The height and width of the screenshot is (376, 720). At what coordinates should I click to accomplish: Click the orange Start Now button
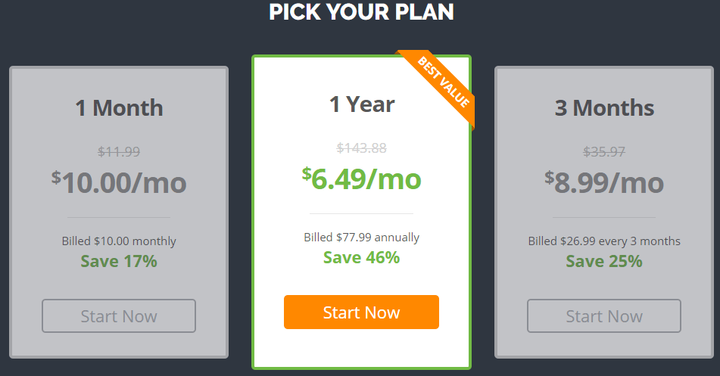pos(361,312)
